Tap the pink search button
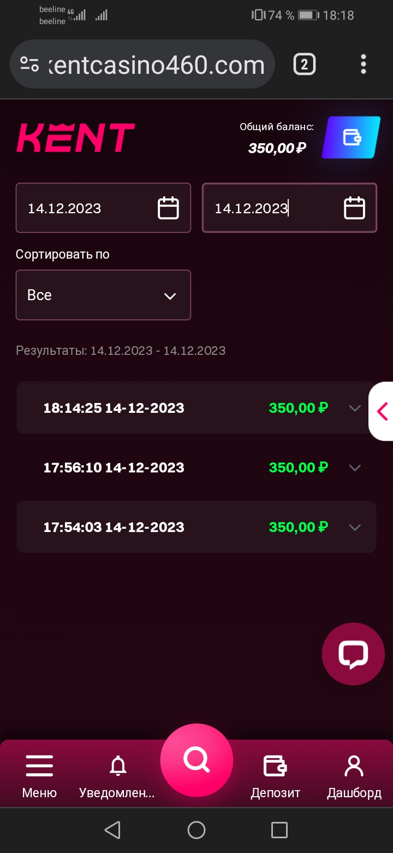This screenshot has height=853, width=393. [196, 760]
